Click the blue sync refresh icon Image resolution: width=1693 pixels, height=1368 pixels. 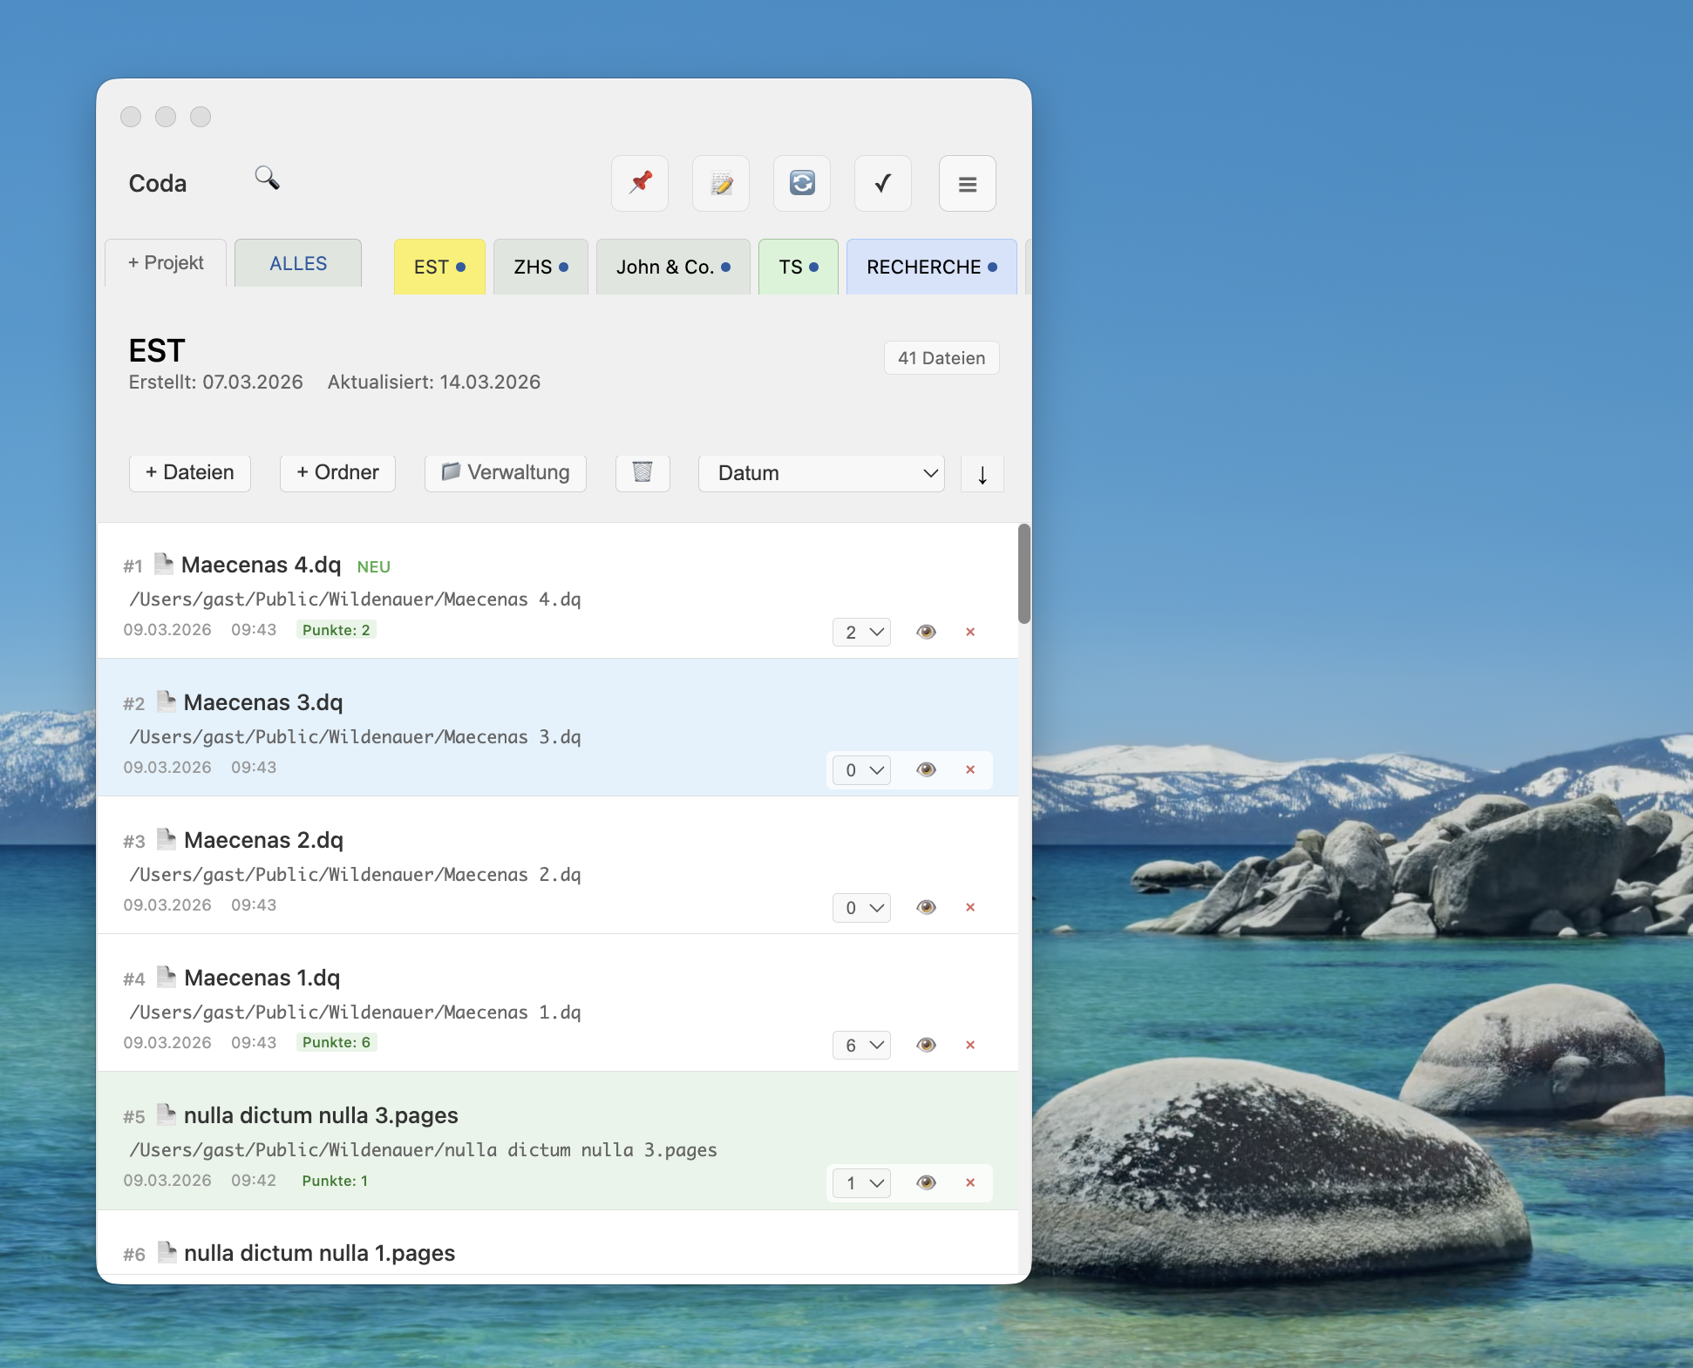pyautogui.click(x=802, y=183)
